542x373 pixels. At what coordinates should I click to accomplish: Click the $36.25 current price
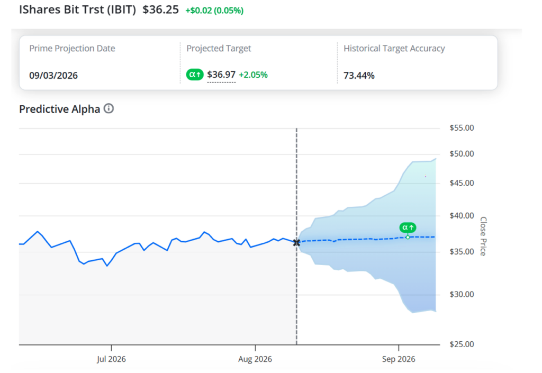click(161, 10)
